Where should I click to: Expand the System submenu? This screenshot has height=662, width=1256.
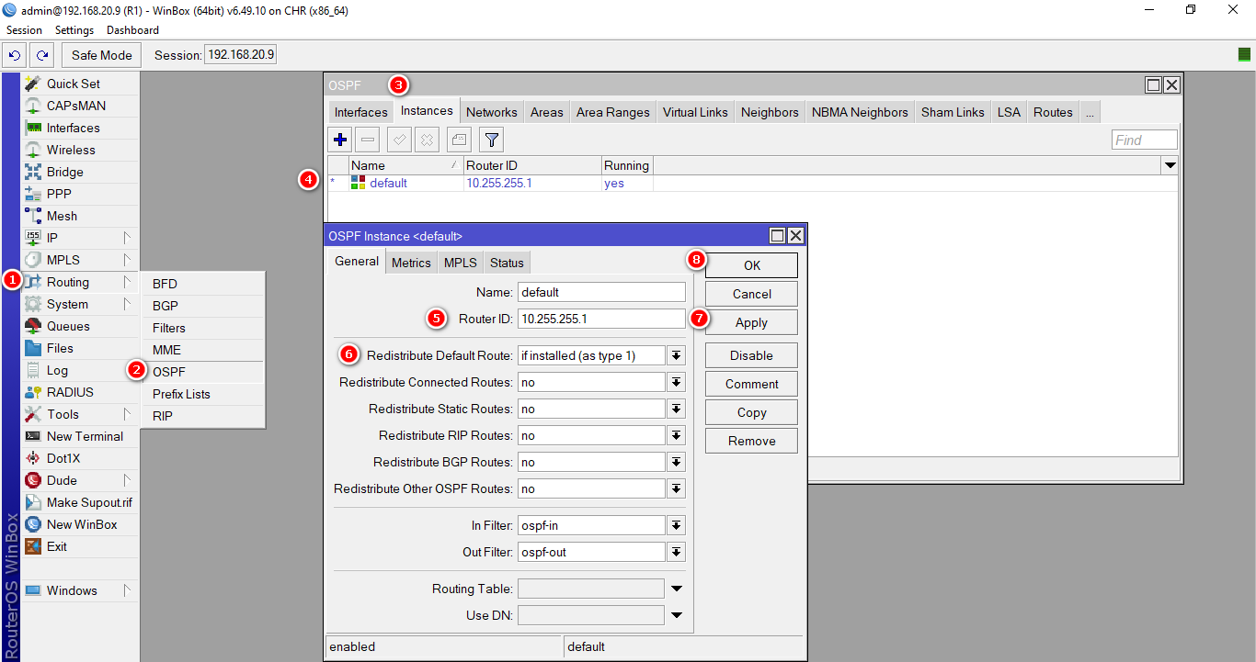(x=80, y=304)
